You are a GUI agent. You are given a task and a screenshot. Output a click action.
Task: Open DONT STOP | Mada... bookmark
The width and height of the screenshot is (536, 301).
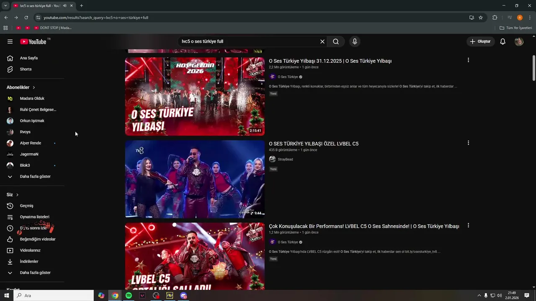(53, 28)
